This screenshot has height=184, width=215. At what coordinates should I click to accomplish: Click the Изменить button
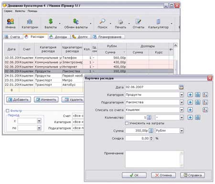[x=46, y=100]
